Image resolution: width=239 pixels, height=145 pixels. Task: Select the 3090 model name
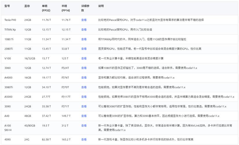(x=8, y=106)
